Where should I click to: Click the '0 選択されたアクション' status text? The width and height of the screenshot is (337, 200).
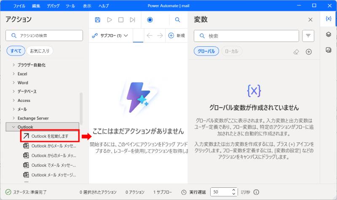98,192
